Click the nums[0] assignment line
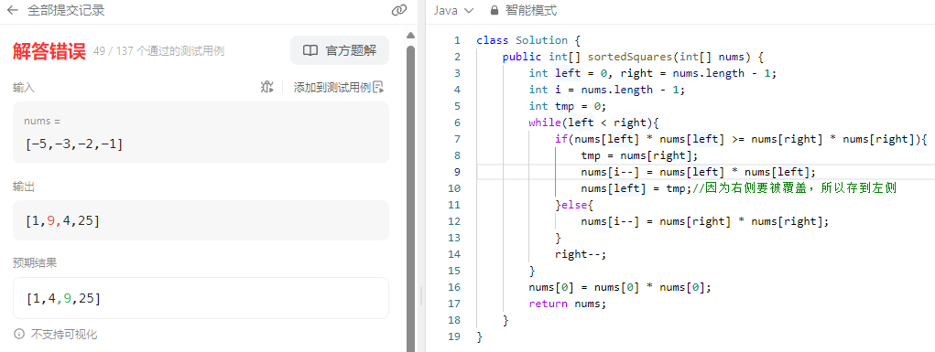Viewport: 935px width, 352px height. point(620,287)
